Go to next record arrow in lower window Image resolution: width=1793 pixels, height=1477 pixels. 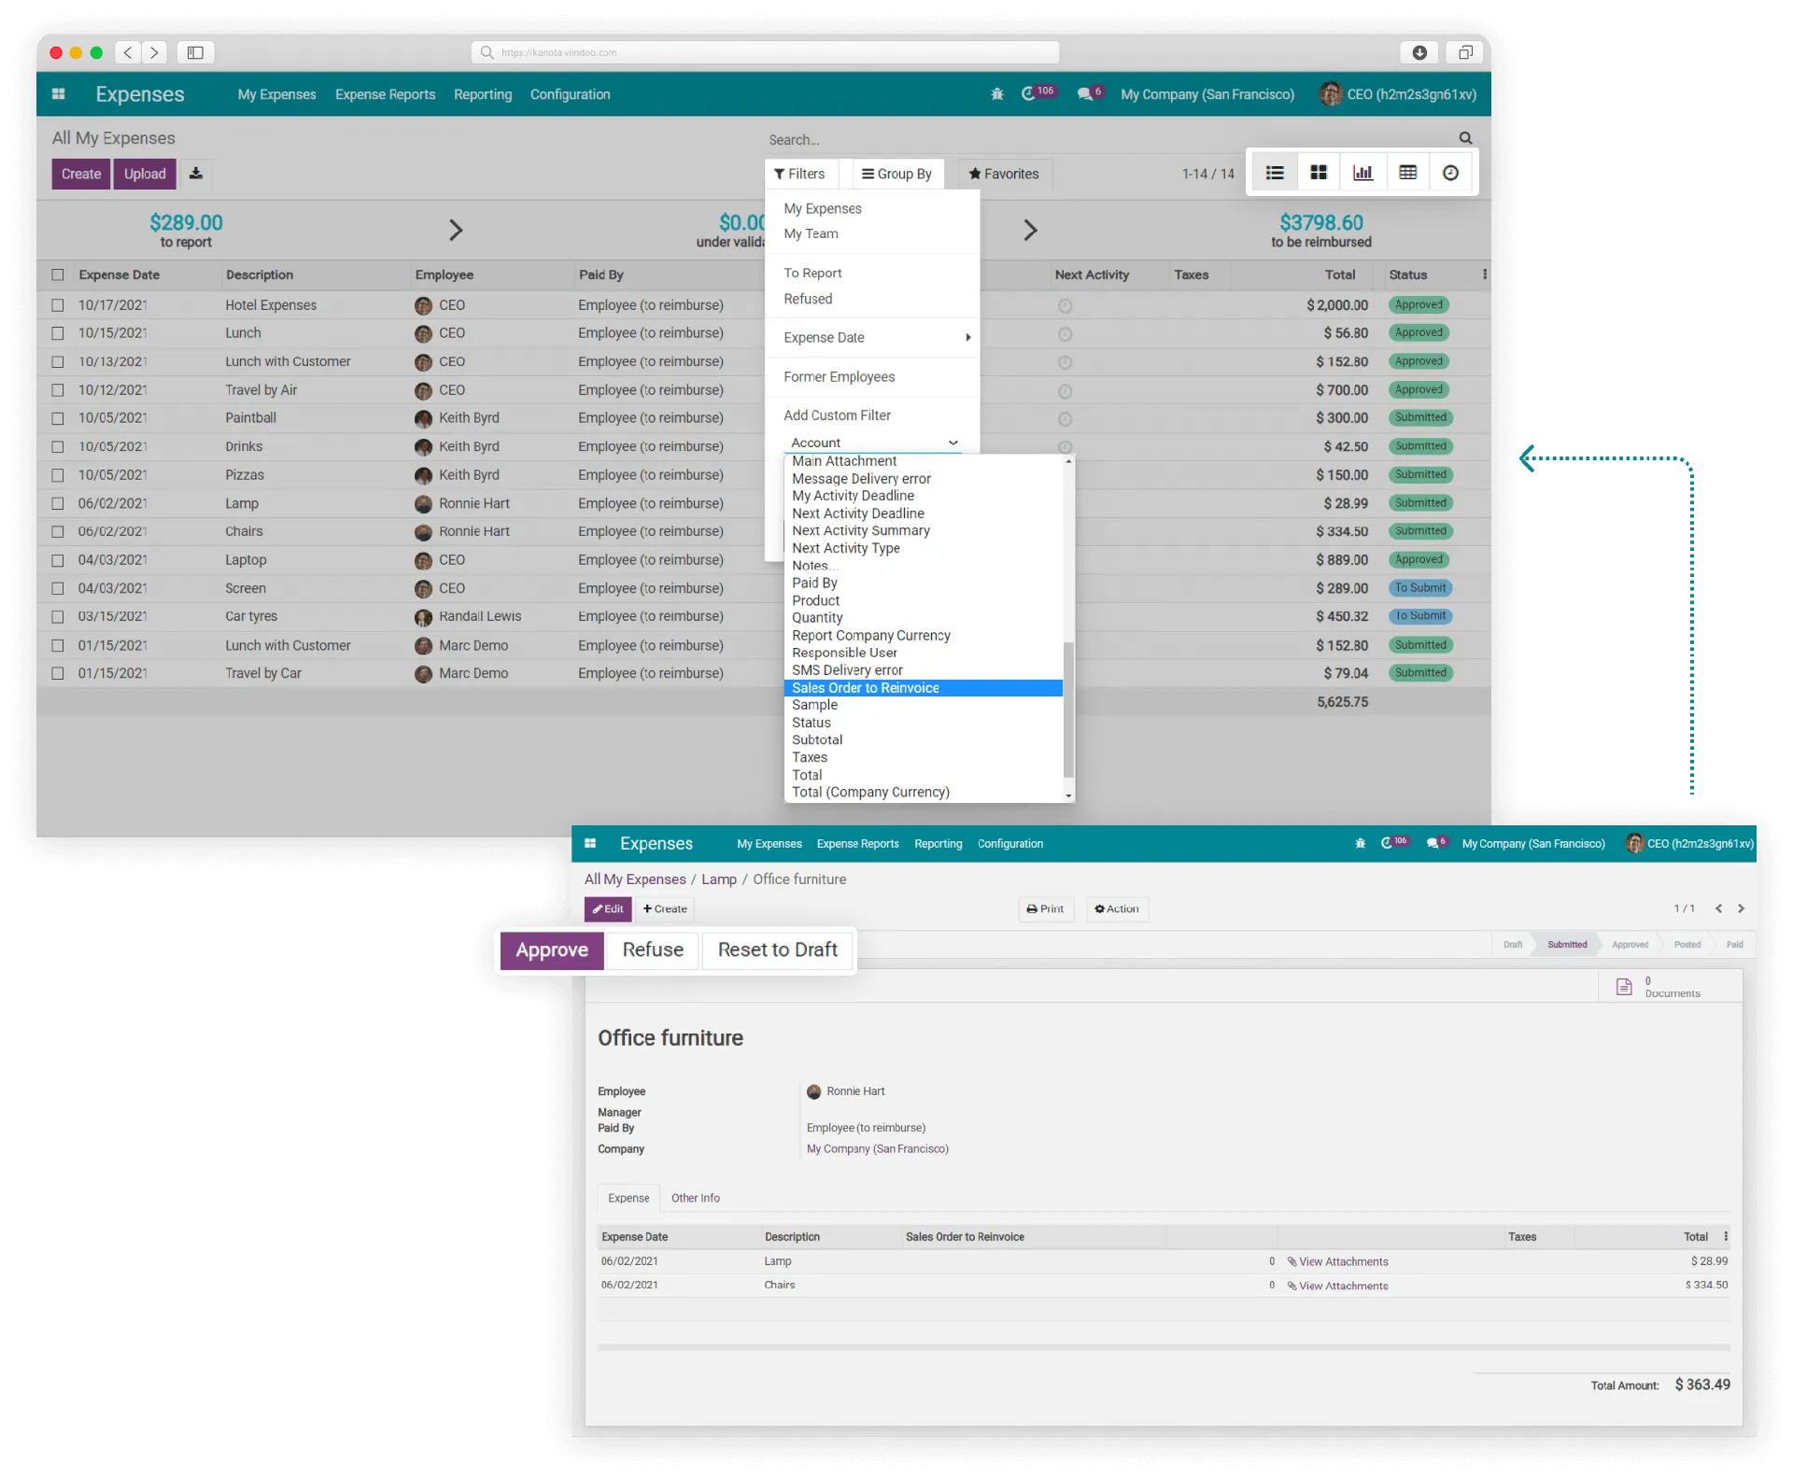(1741, 908)
